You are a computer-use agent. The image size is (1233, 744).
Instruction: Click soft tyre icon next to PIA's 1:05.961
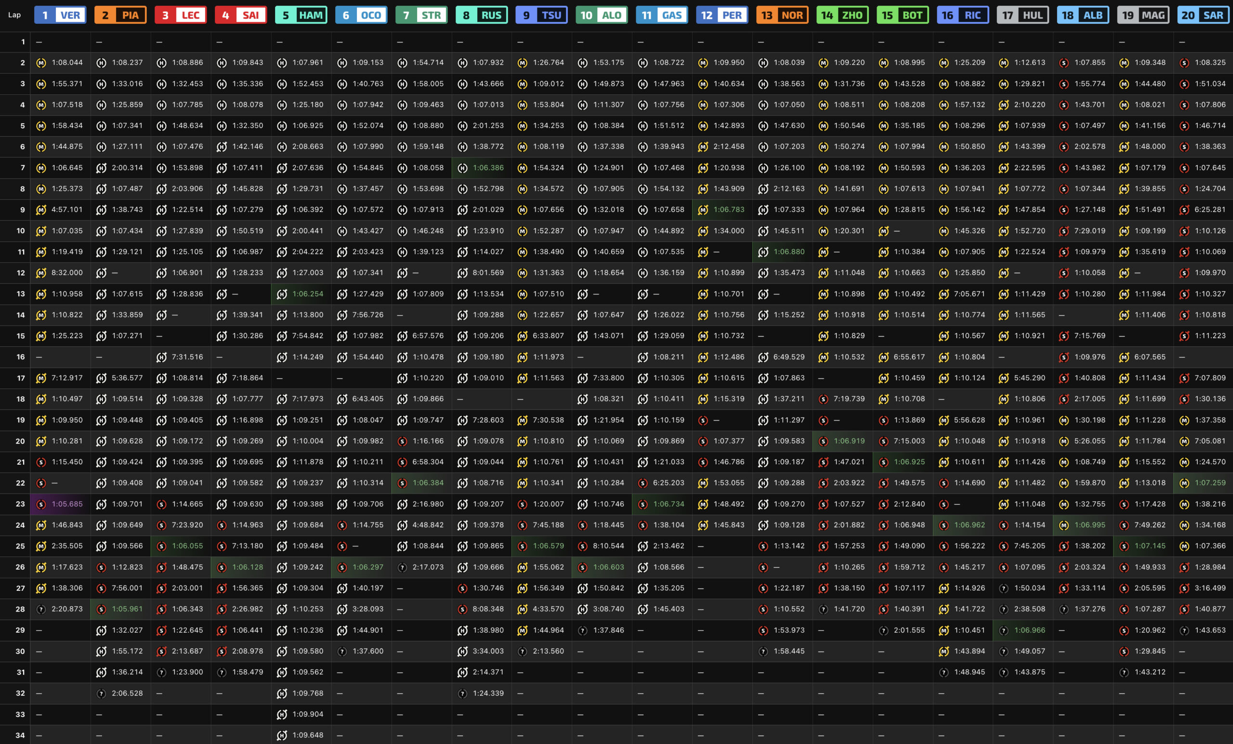coord(101,610)
